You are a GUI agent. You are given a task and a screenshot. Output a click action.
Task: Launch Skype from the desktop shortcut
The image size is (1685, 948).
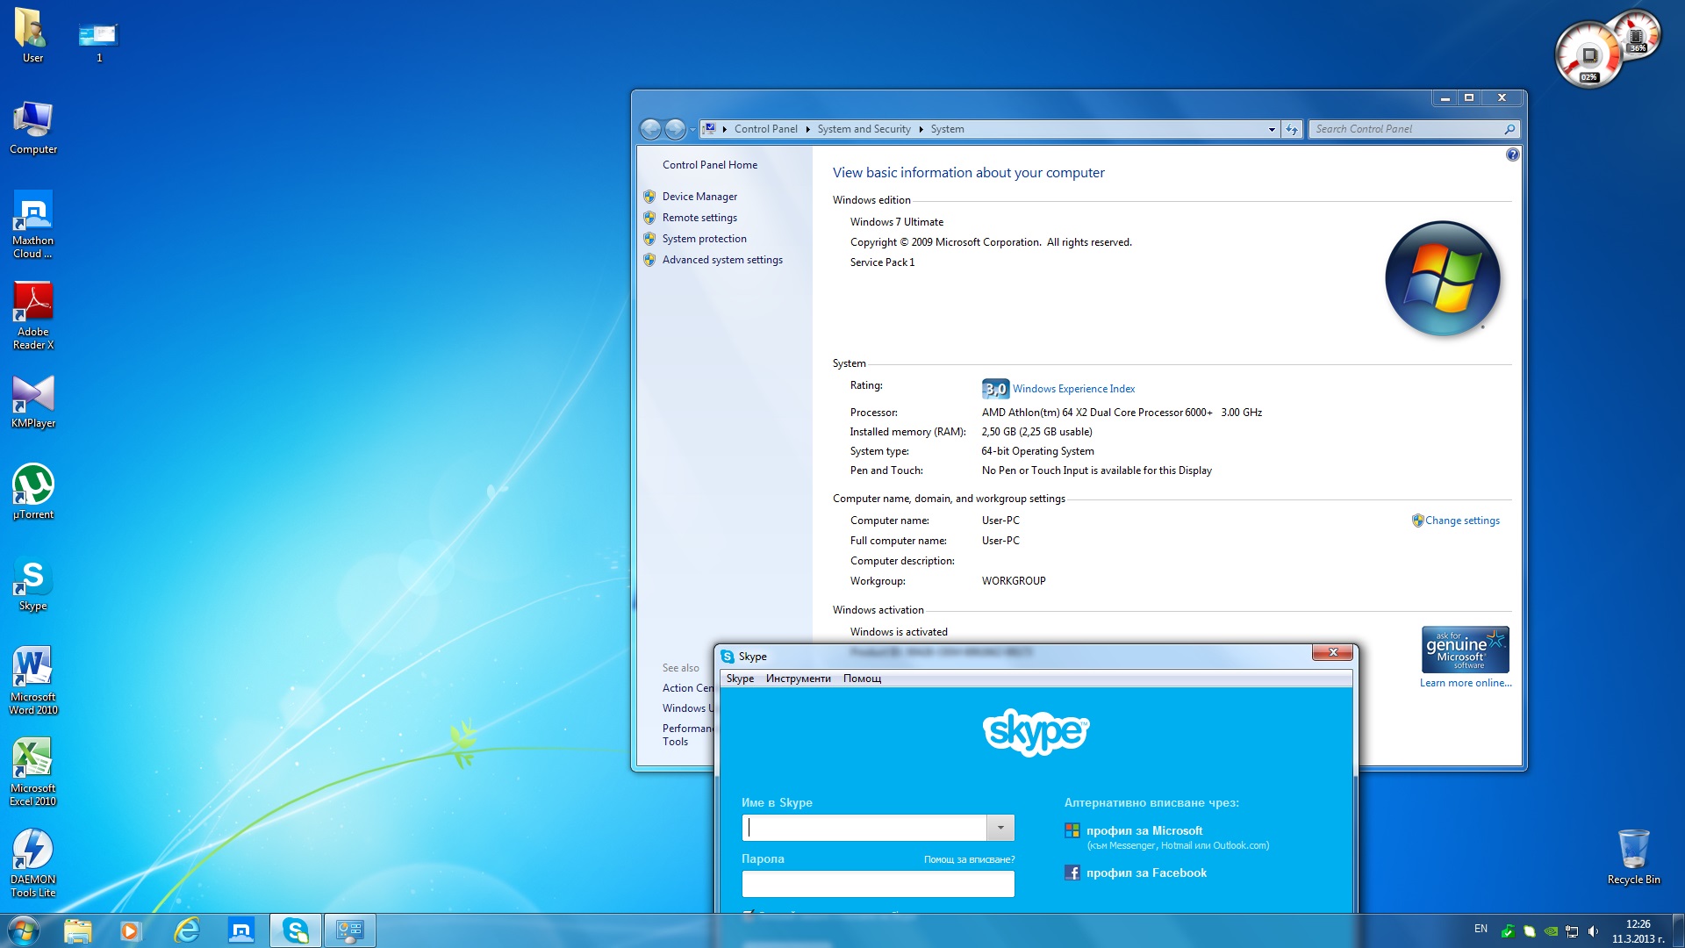coord(32,584)
